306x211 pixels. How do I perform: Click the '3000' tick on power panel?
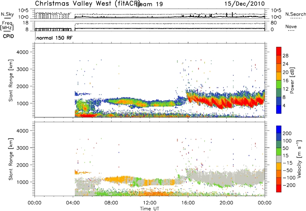pos(22,69)
